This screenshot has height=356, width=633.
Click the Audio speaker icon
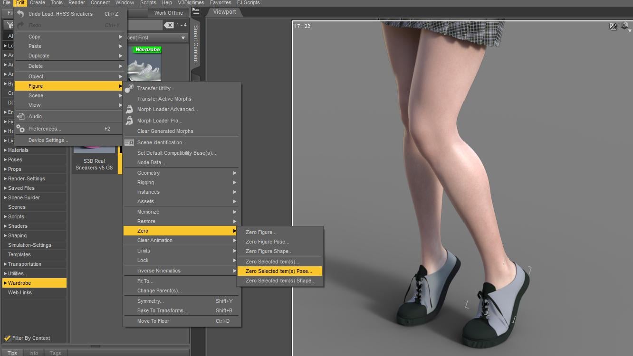pos(20,116)
